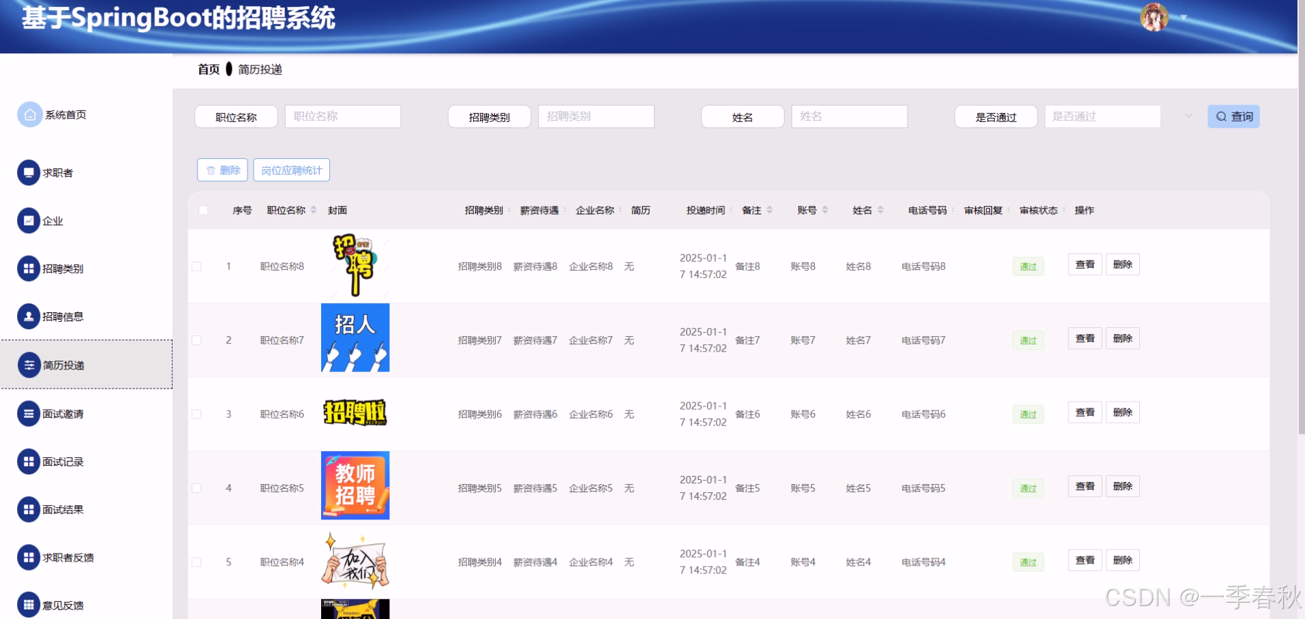Image resolution: width=1305 pixels, height=619 pixels.
Task: Check the row with 职位名称6
Action: pos(196,414)
